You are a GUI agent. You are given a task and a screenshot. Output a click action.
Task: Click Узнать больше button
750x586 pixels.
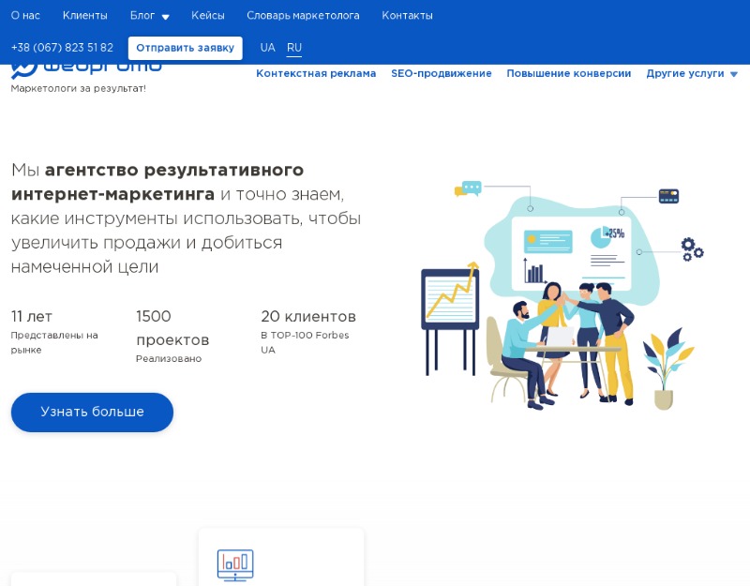pos(92,412)
